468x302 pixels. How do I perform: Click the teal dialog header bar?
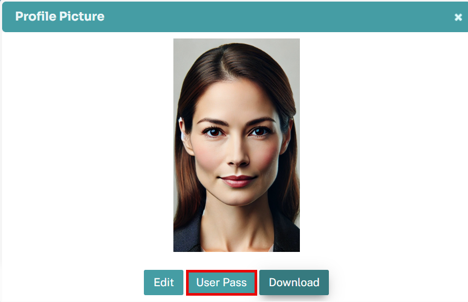coord(235,17)
